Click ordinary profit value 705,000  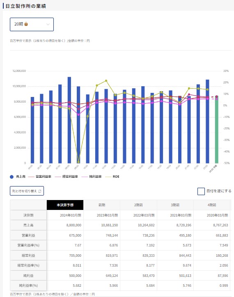click(x=75, y=256)
